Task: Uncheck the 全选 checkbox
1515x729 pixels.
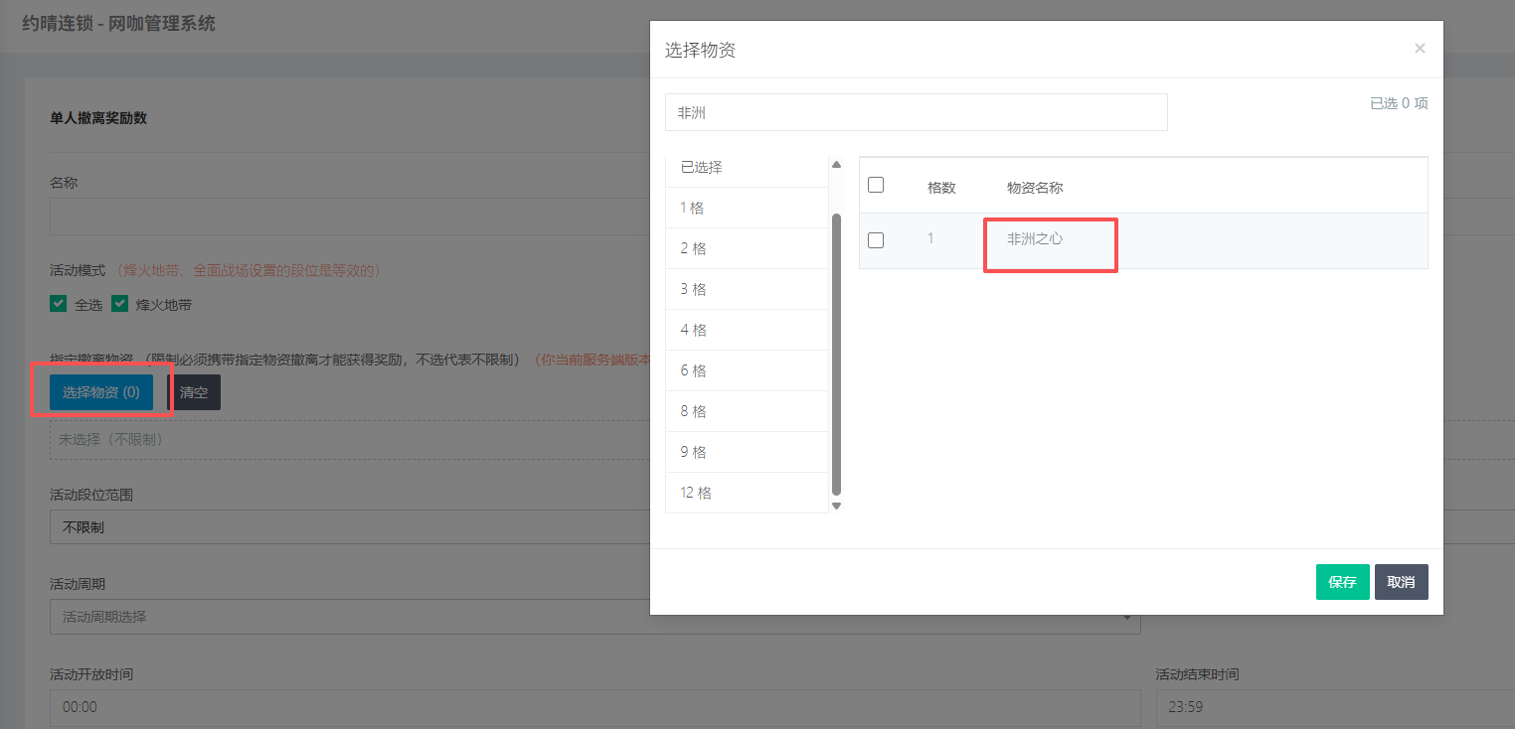Action: click(x=59, y=304)
